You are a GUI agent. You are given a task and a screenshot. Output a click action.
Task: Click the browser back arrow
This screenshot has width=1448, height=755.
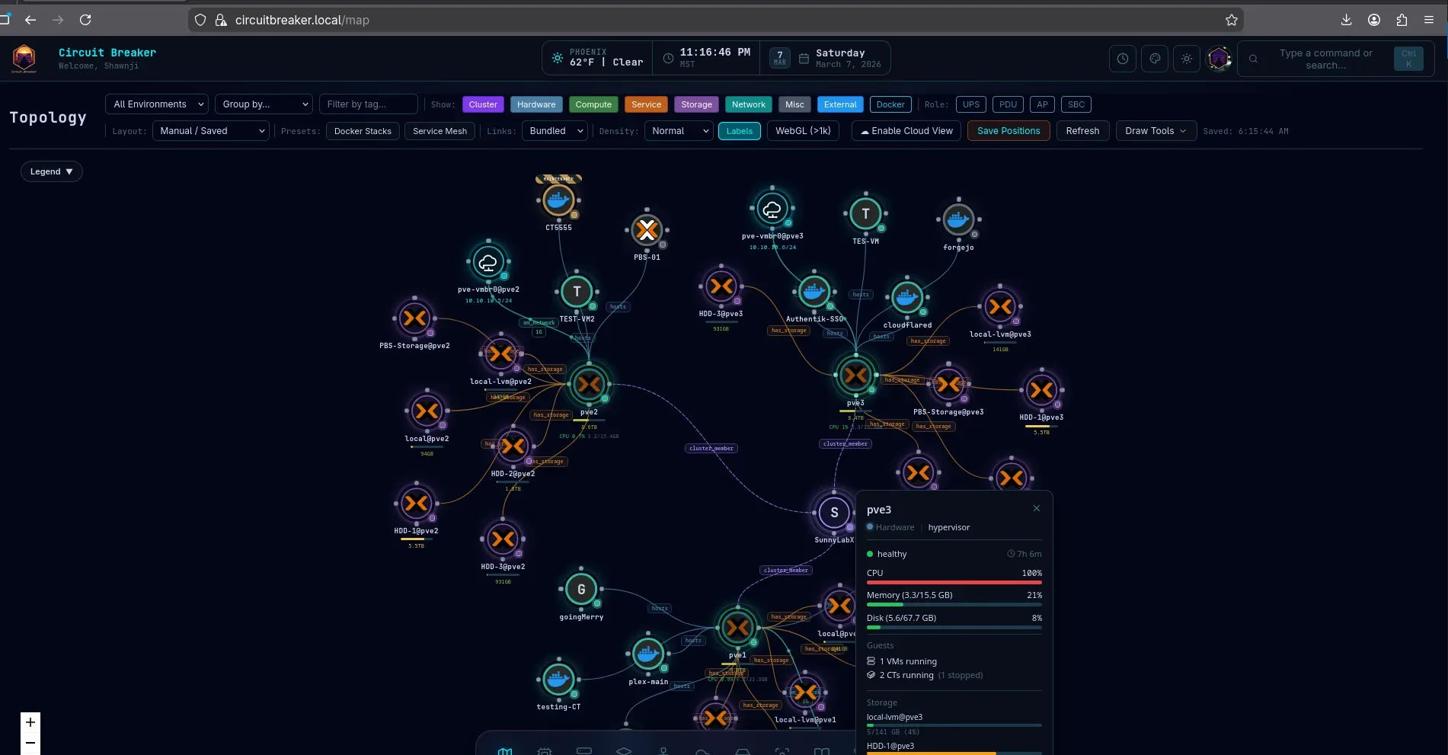coord(30,20)
